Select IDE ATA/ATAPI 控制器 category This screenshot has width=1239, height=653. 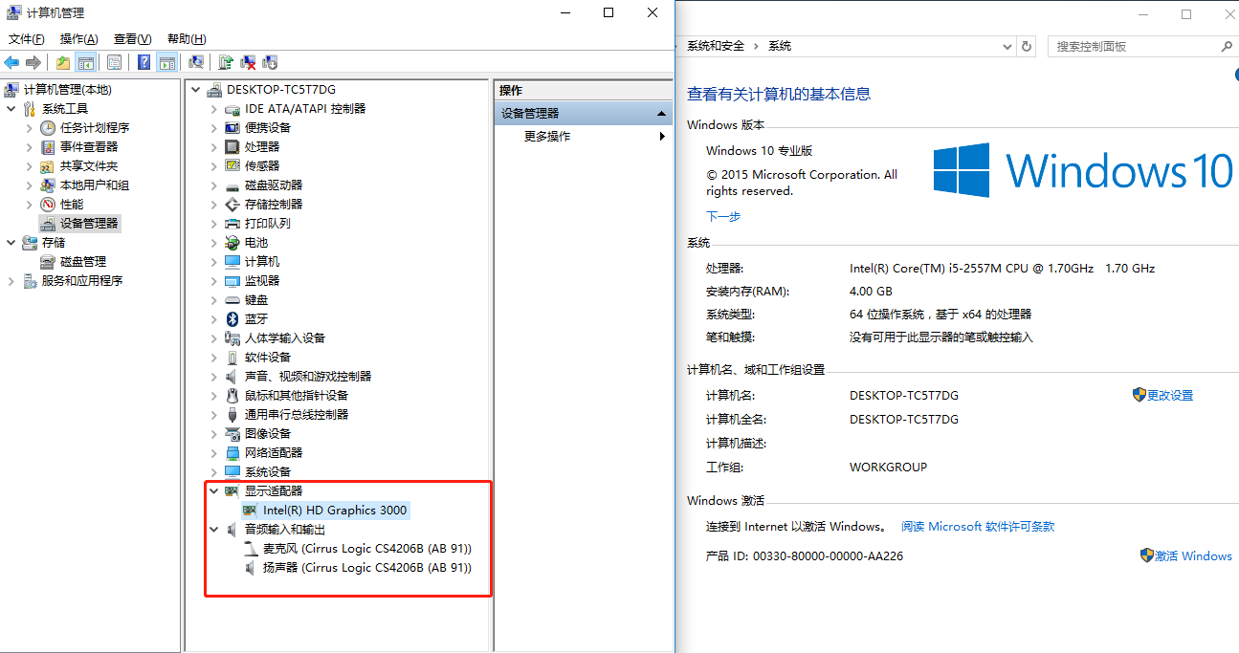(305, 108)
